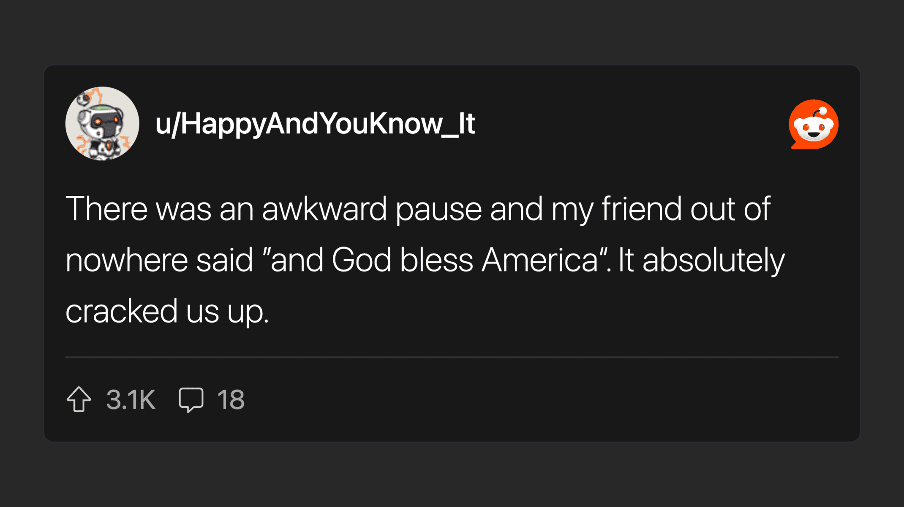Screen dimensions: 904x507
Task: Open comments via the speech bubble icon
Action: pyautogui.click(x=191, y=399)
